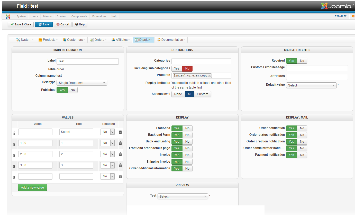The width and height of the screenshot is (355, 215).
Task: Click the Joomla logo icon in admin menu
Action: pos(8,16)
